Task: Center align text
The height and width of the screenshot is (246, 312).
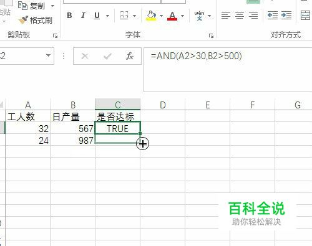Action: (x=240, y=16)
